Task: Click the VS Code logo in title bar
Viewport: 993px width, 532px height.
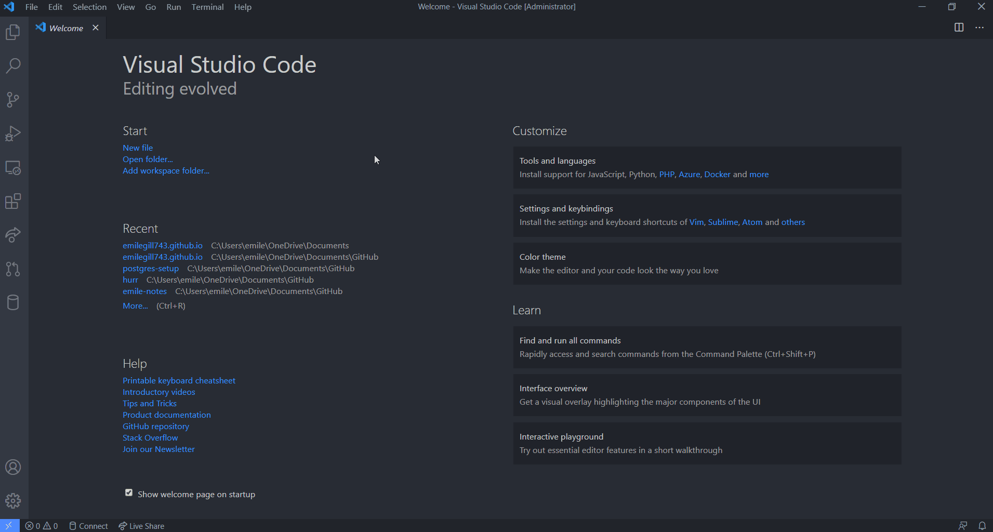Action: pyautogui.click(x=9, y=7)
